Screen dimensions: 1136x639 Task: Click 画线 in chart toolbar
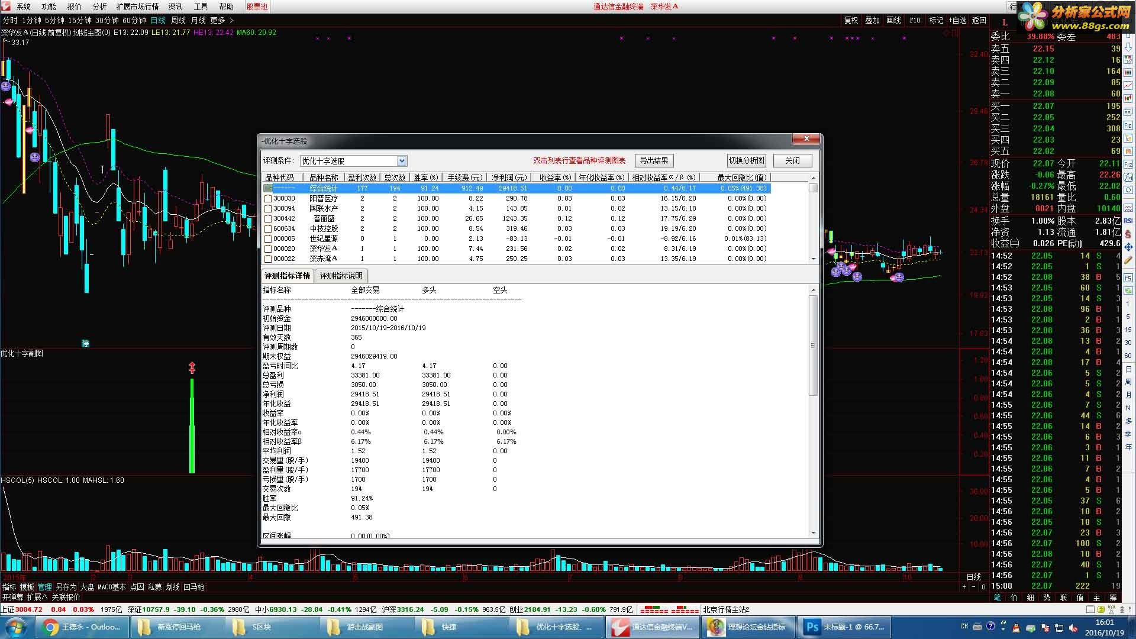pos(893,20)
